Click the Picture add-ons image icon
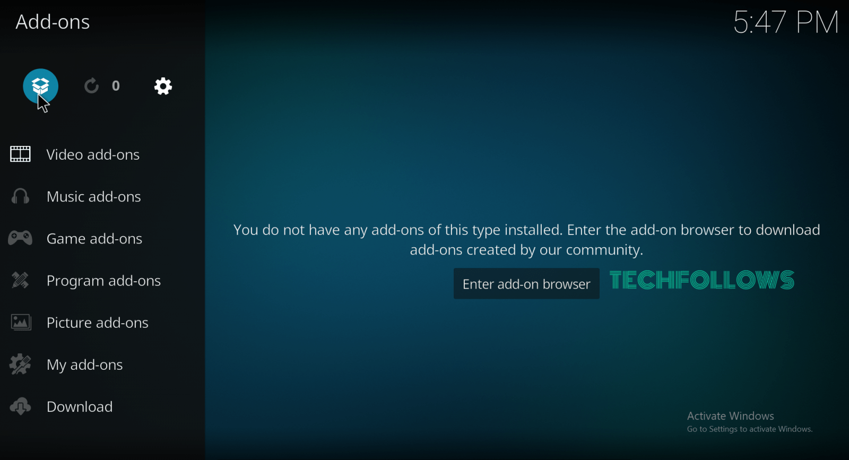This screenshot has height=460, width=849. coord(21,322)
